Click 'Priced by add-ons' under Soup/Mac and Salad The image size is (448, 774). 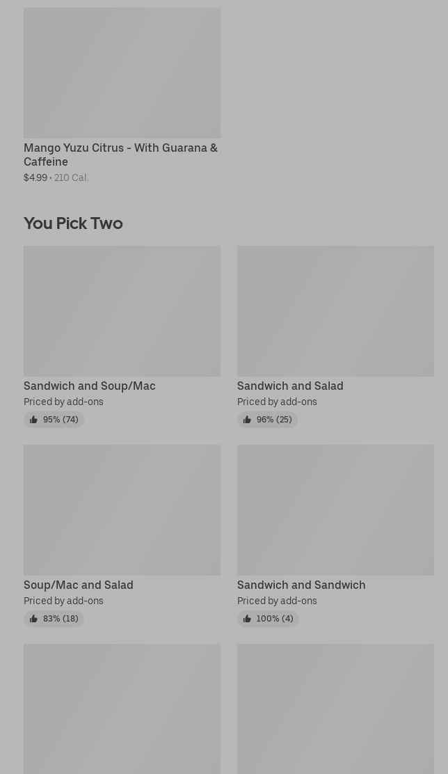tap(63, 601)
